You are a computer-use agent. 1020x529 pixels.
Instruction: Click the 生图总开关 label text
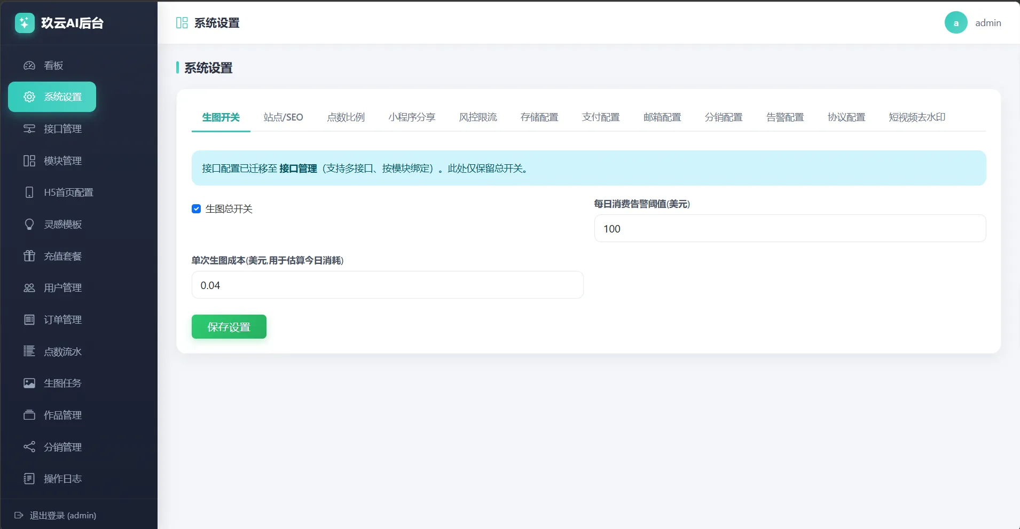(229, 209)
